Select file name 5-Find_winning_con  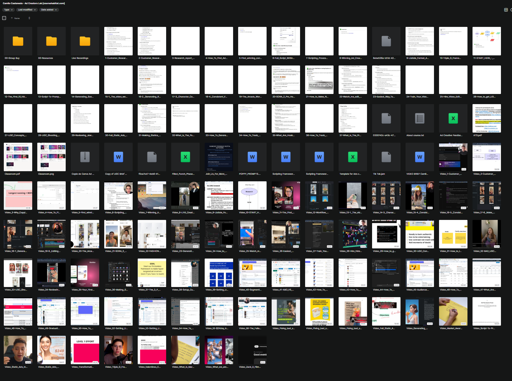[250, 58]
